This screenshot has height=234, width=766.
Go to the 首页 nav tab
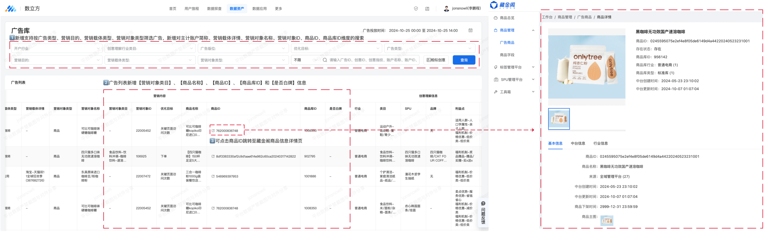172,9
